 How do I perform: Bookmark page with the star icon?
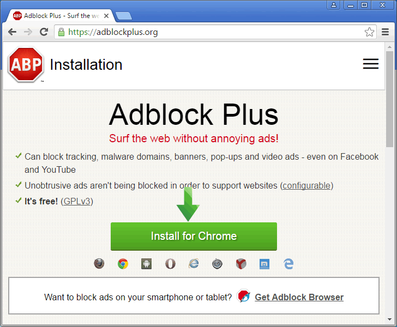click(x=369, y=32)
